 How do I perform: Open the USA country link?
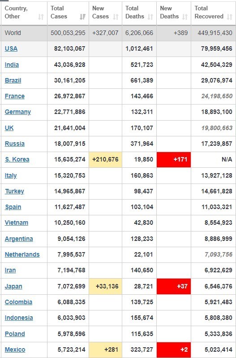(11, 48)
